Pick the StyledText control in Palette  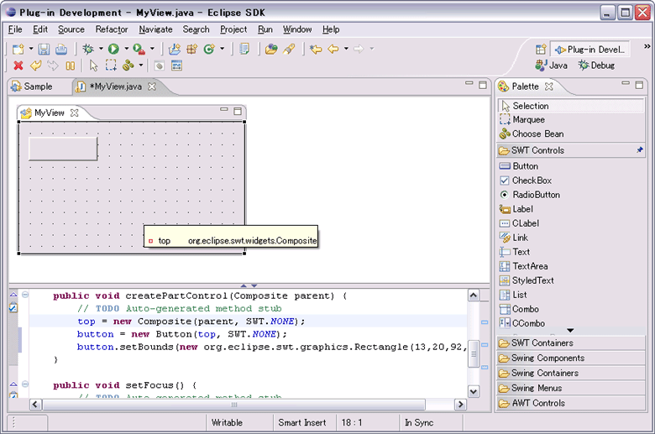[571, 280]
